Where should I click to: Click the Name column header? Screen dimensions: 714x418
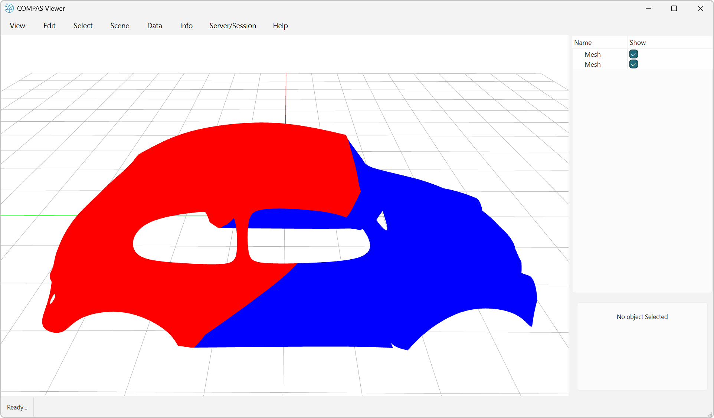point(583,42)
